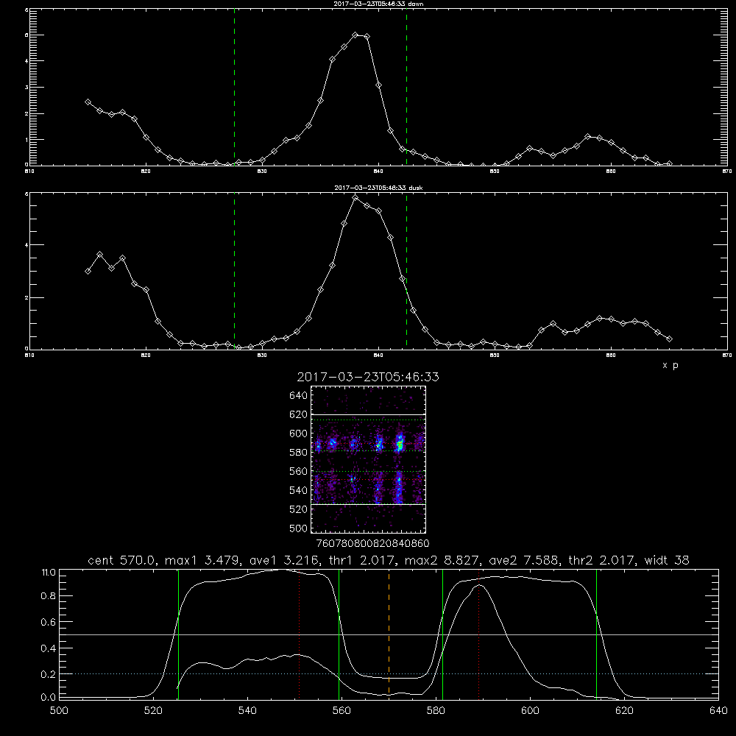Screen dimensions: 736x736
Task: Select the red dotted line near 589 in the bottom plot
Action: click(x=479, y=634)
